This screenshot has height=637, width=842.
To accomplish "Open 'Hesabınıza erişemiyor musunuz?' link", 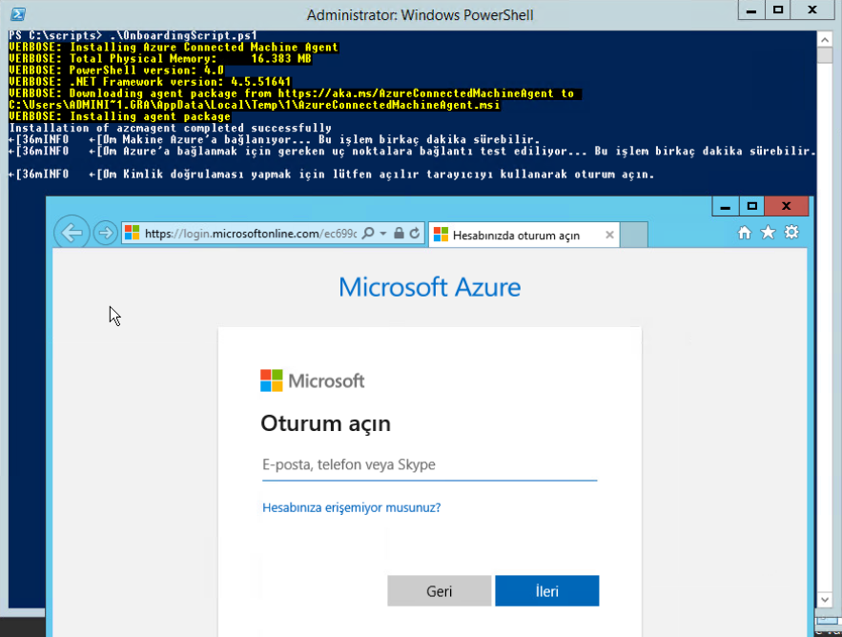I will 351,507.
